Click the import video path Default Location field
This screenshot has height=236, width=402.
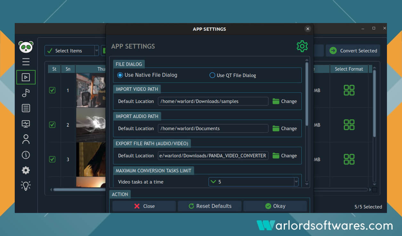point(213,101)
